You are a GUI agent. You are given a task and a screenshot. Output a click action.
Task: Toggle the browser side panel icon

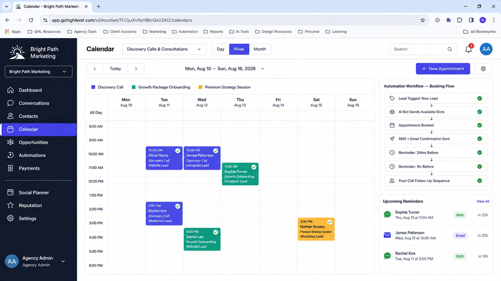tap(471, 20)
